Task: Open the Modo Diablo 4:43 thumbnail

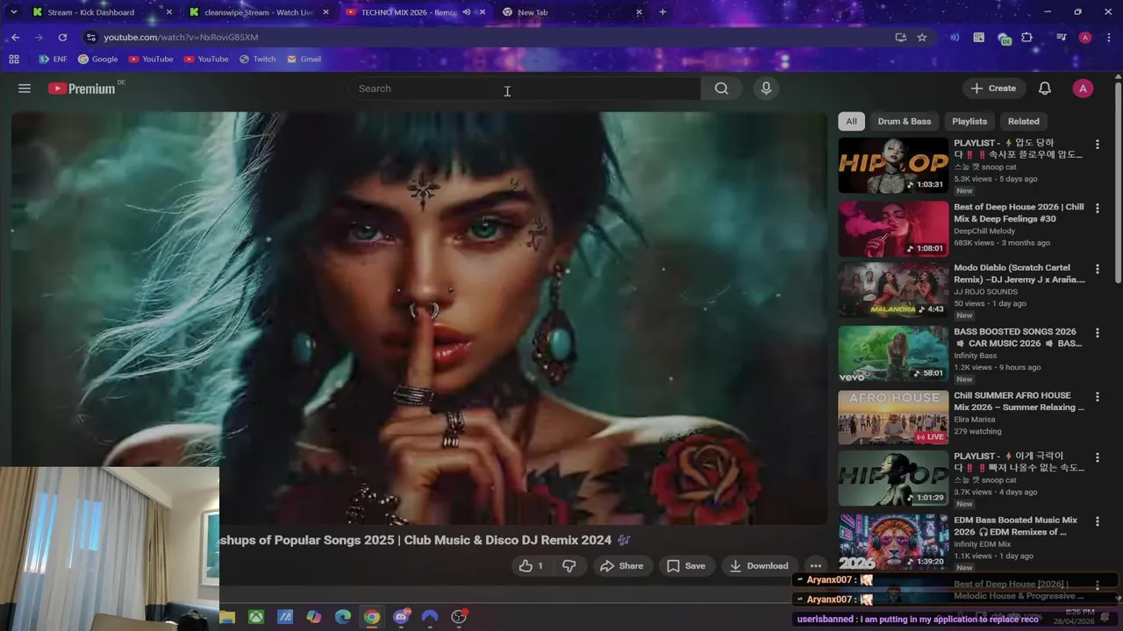Action: (x=893, y=290)
